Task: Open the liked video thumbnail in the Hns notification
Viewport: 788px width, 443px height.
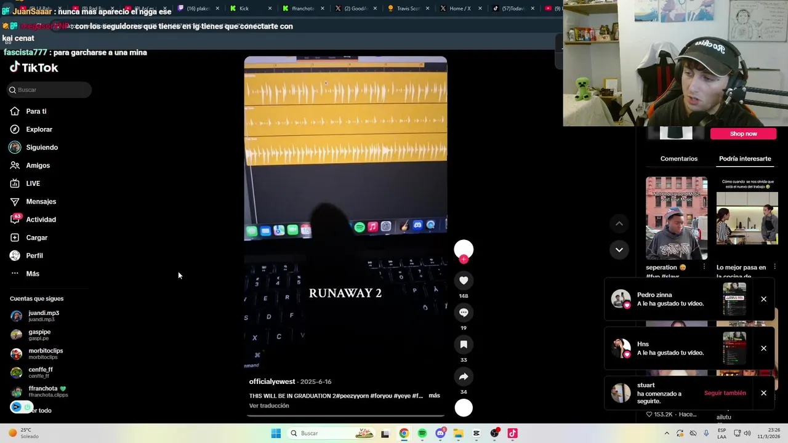Action: click(x=734, y=348)
